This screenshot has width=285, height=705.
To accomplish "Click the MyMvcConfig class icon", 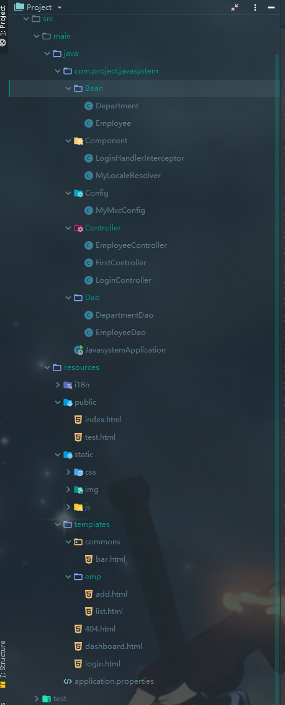I will [x=89, y=211].
